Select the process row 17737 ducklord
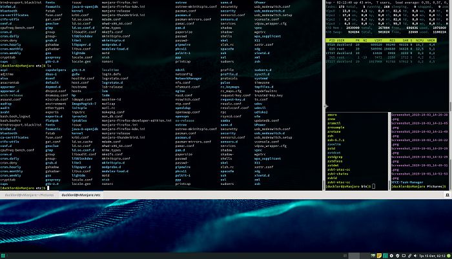Screen dimensions: 452x259 [x=381, y=53]
